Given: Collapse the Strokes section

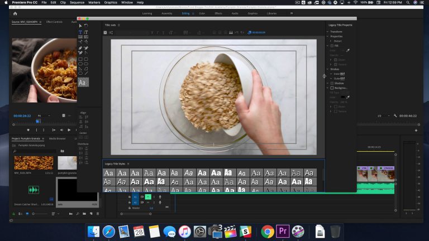Looking at the screenshot, I should (327, 69).
